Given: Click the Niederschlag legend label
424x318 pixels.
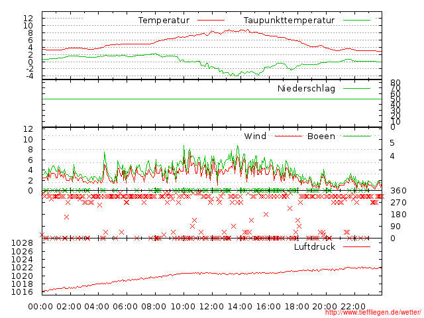Looking at the screenshot, I should (306, 88).
